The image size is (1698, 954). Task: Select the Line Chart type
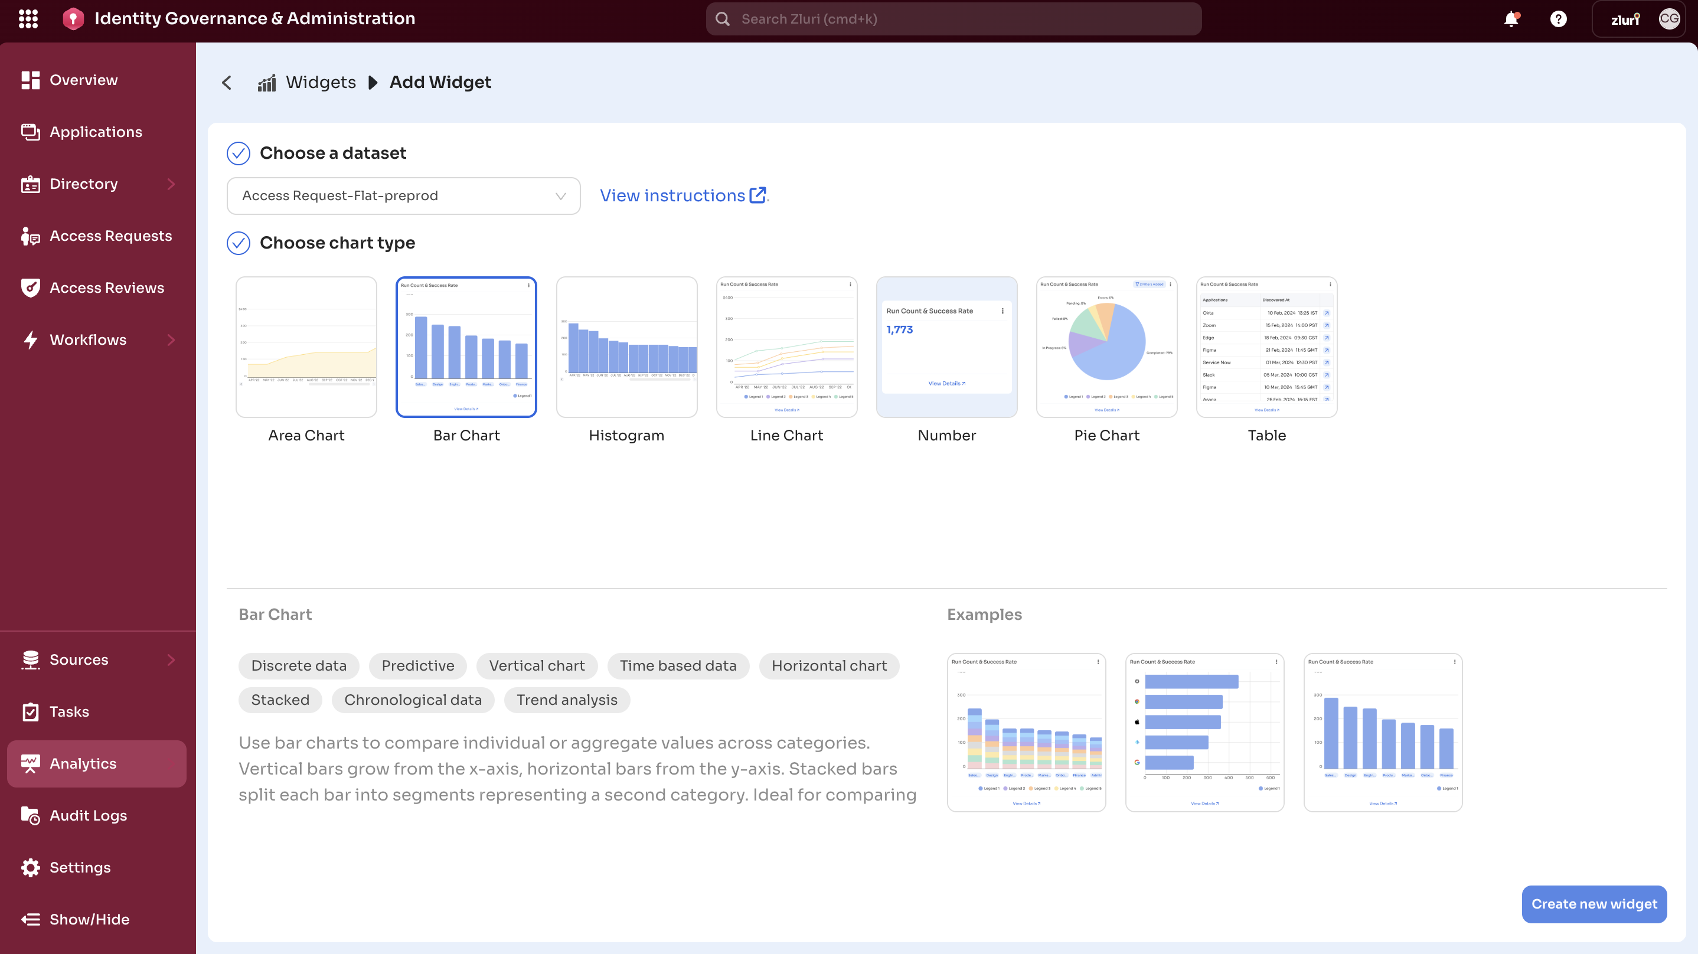(786, 347)
